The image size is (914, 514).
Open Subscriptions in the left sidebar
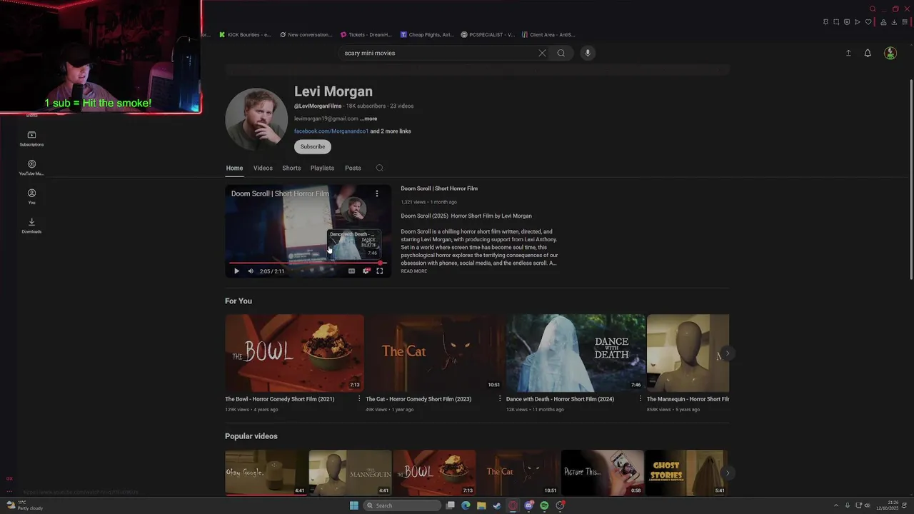click(x=31, y=138)
